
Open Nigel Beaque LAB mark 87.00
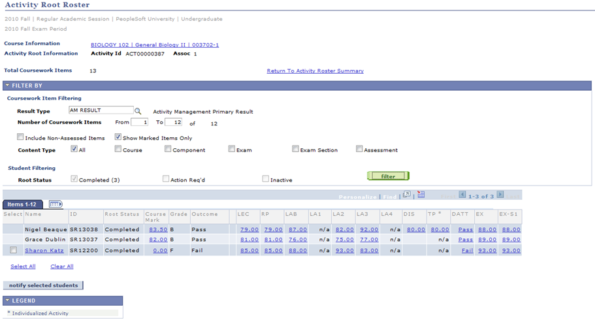coord(298,229)
